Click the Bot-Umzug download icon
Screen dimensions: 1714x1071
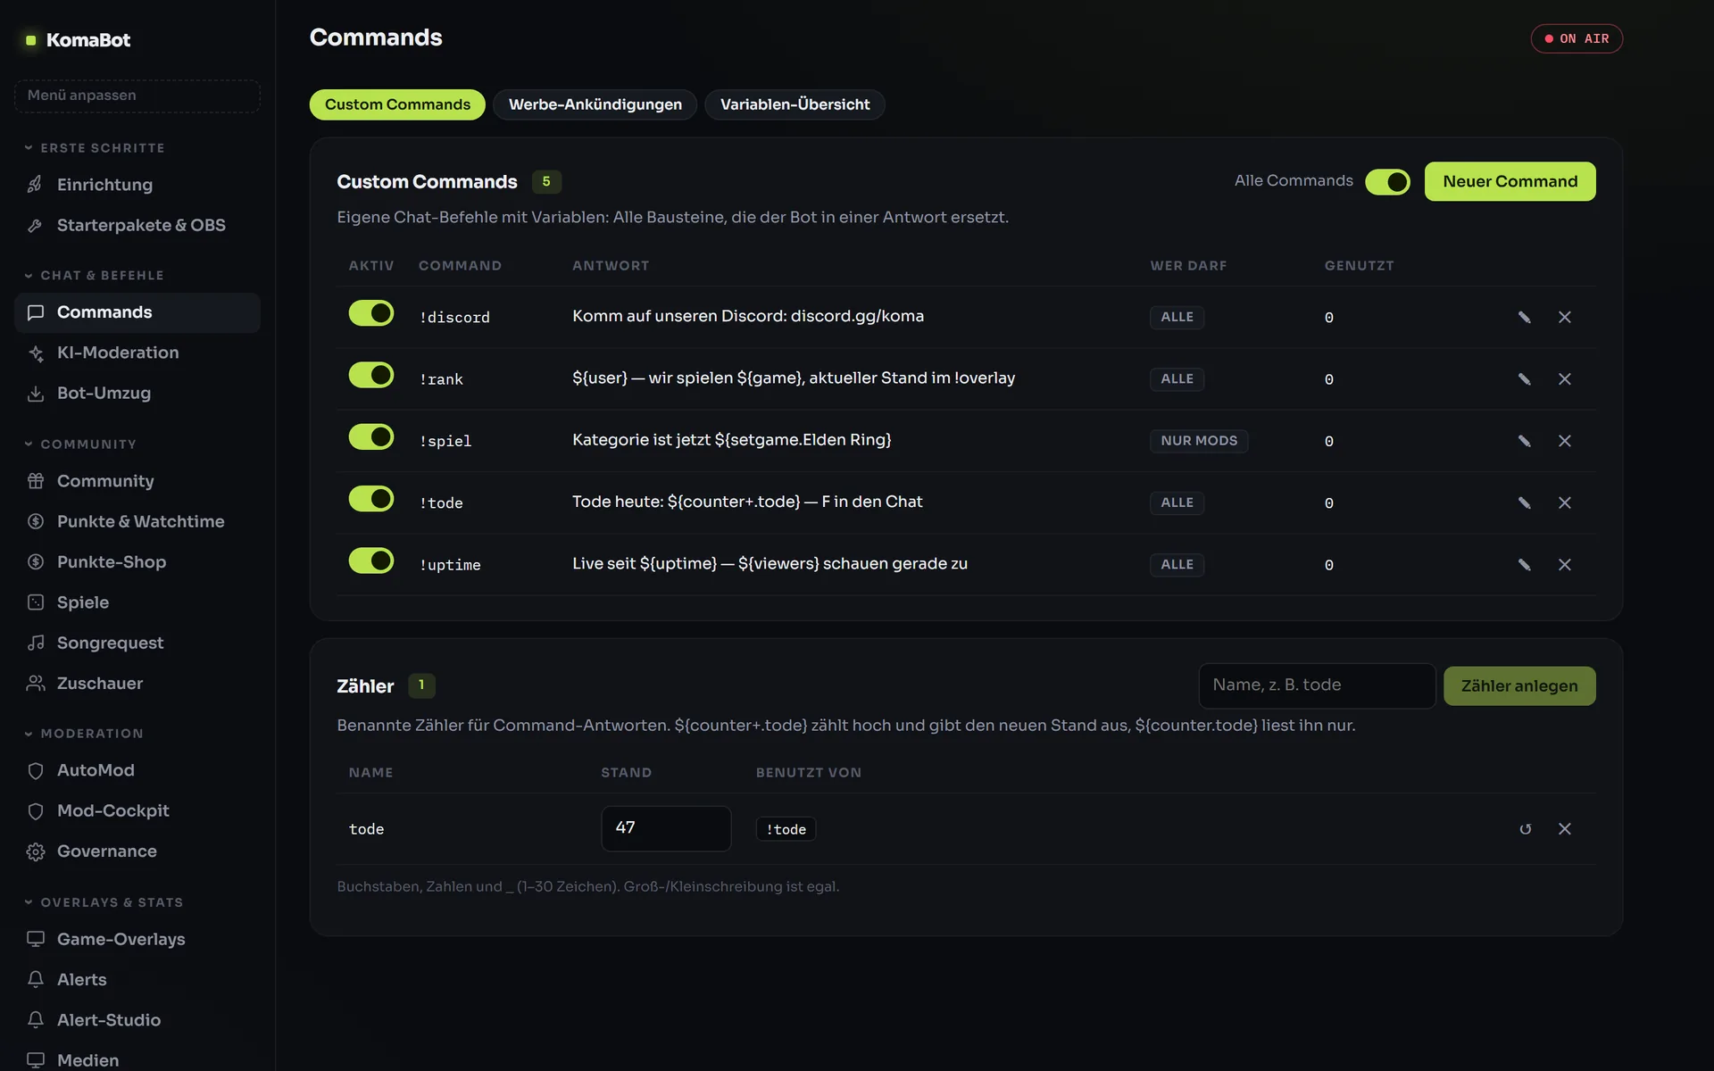pos(35,394)
